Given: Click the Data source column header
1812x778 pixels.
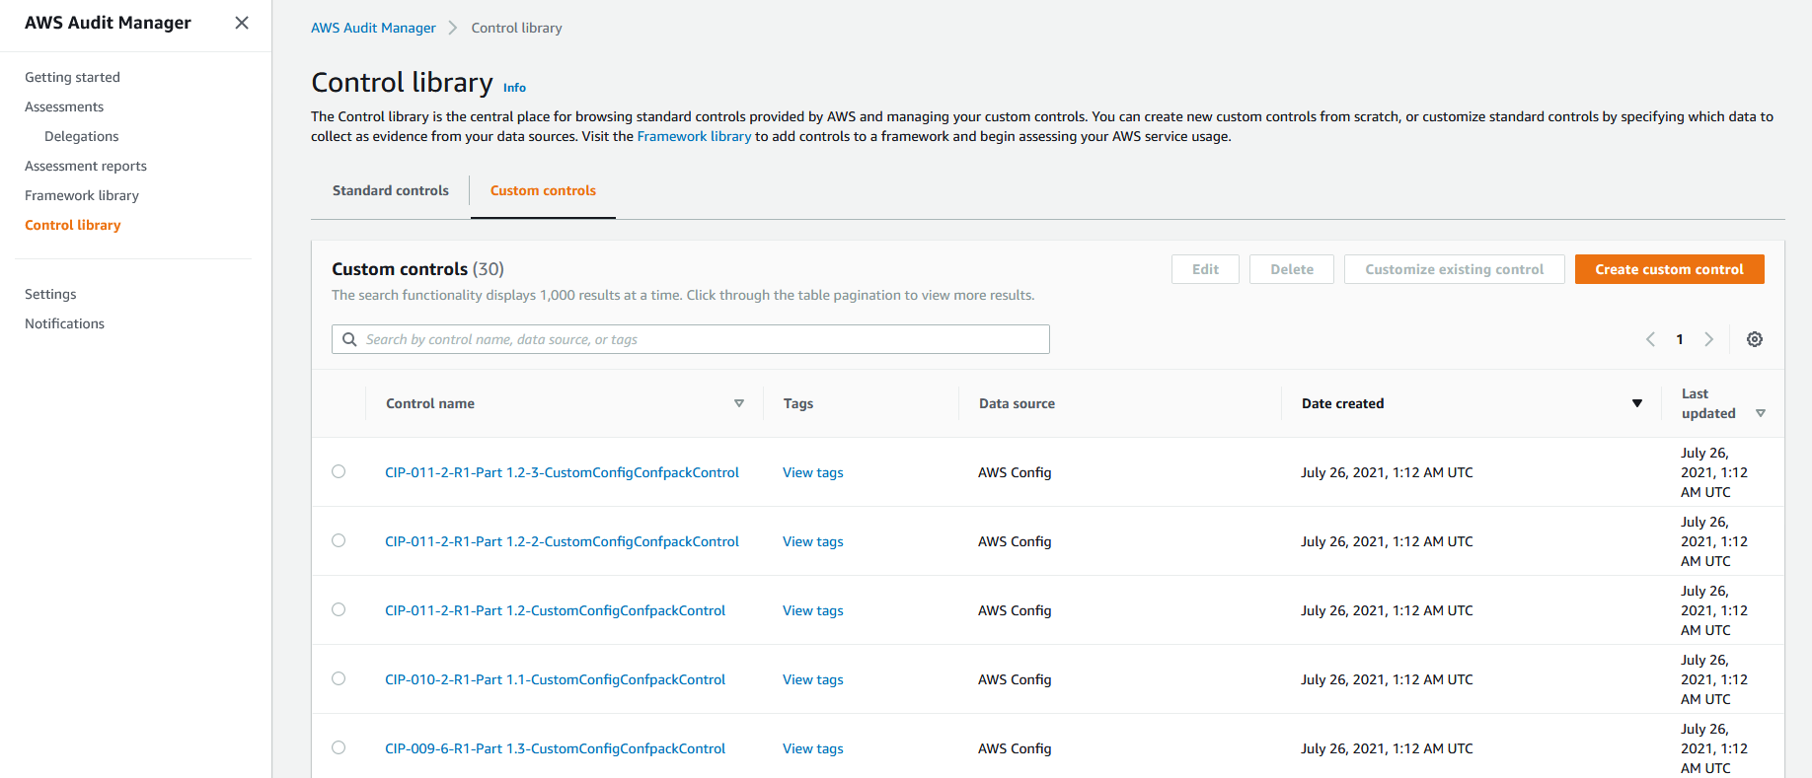Looking at the screenshot, I should (1017, 403).
